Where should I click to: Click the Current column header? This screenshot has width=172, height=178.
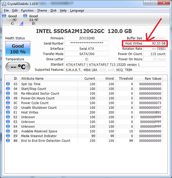(87, 78)
